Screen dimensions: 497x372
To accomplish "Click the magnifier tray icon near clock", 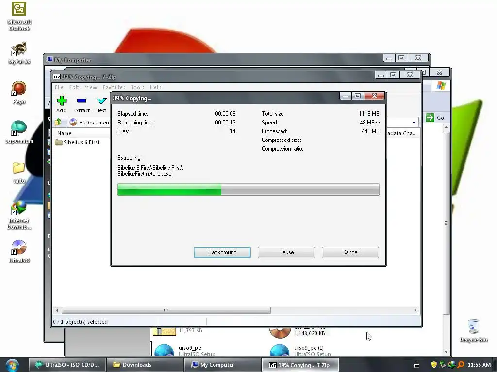I will (x=461, y=365).
